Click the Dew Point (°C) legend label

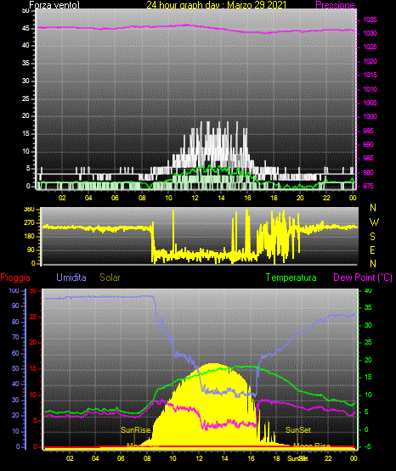pos(363,278)
